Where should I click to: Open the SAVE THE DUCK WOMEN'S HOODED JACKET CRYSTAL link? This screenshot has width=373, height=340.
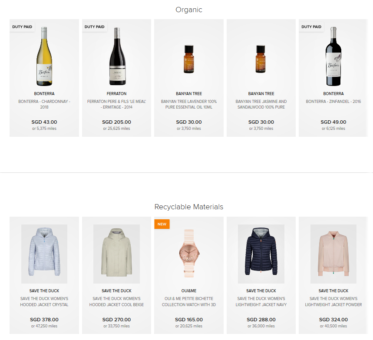click(x=44, y=301)
